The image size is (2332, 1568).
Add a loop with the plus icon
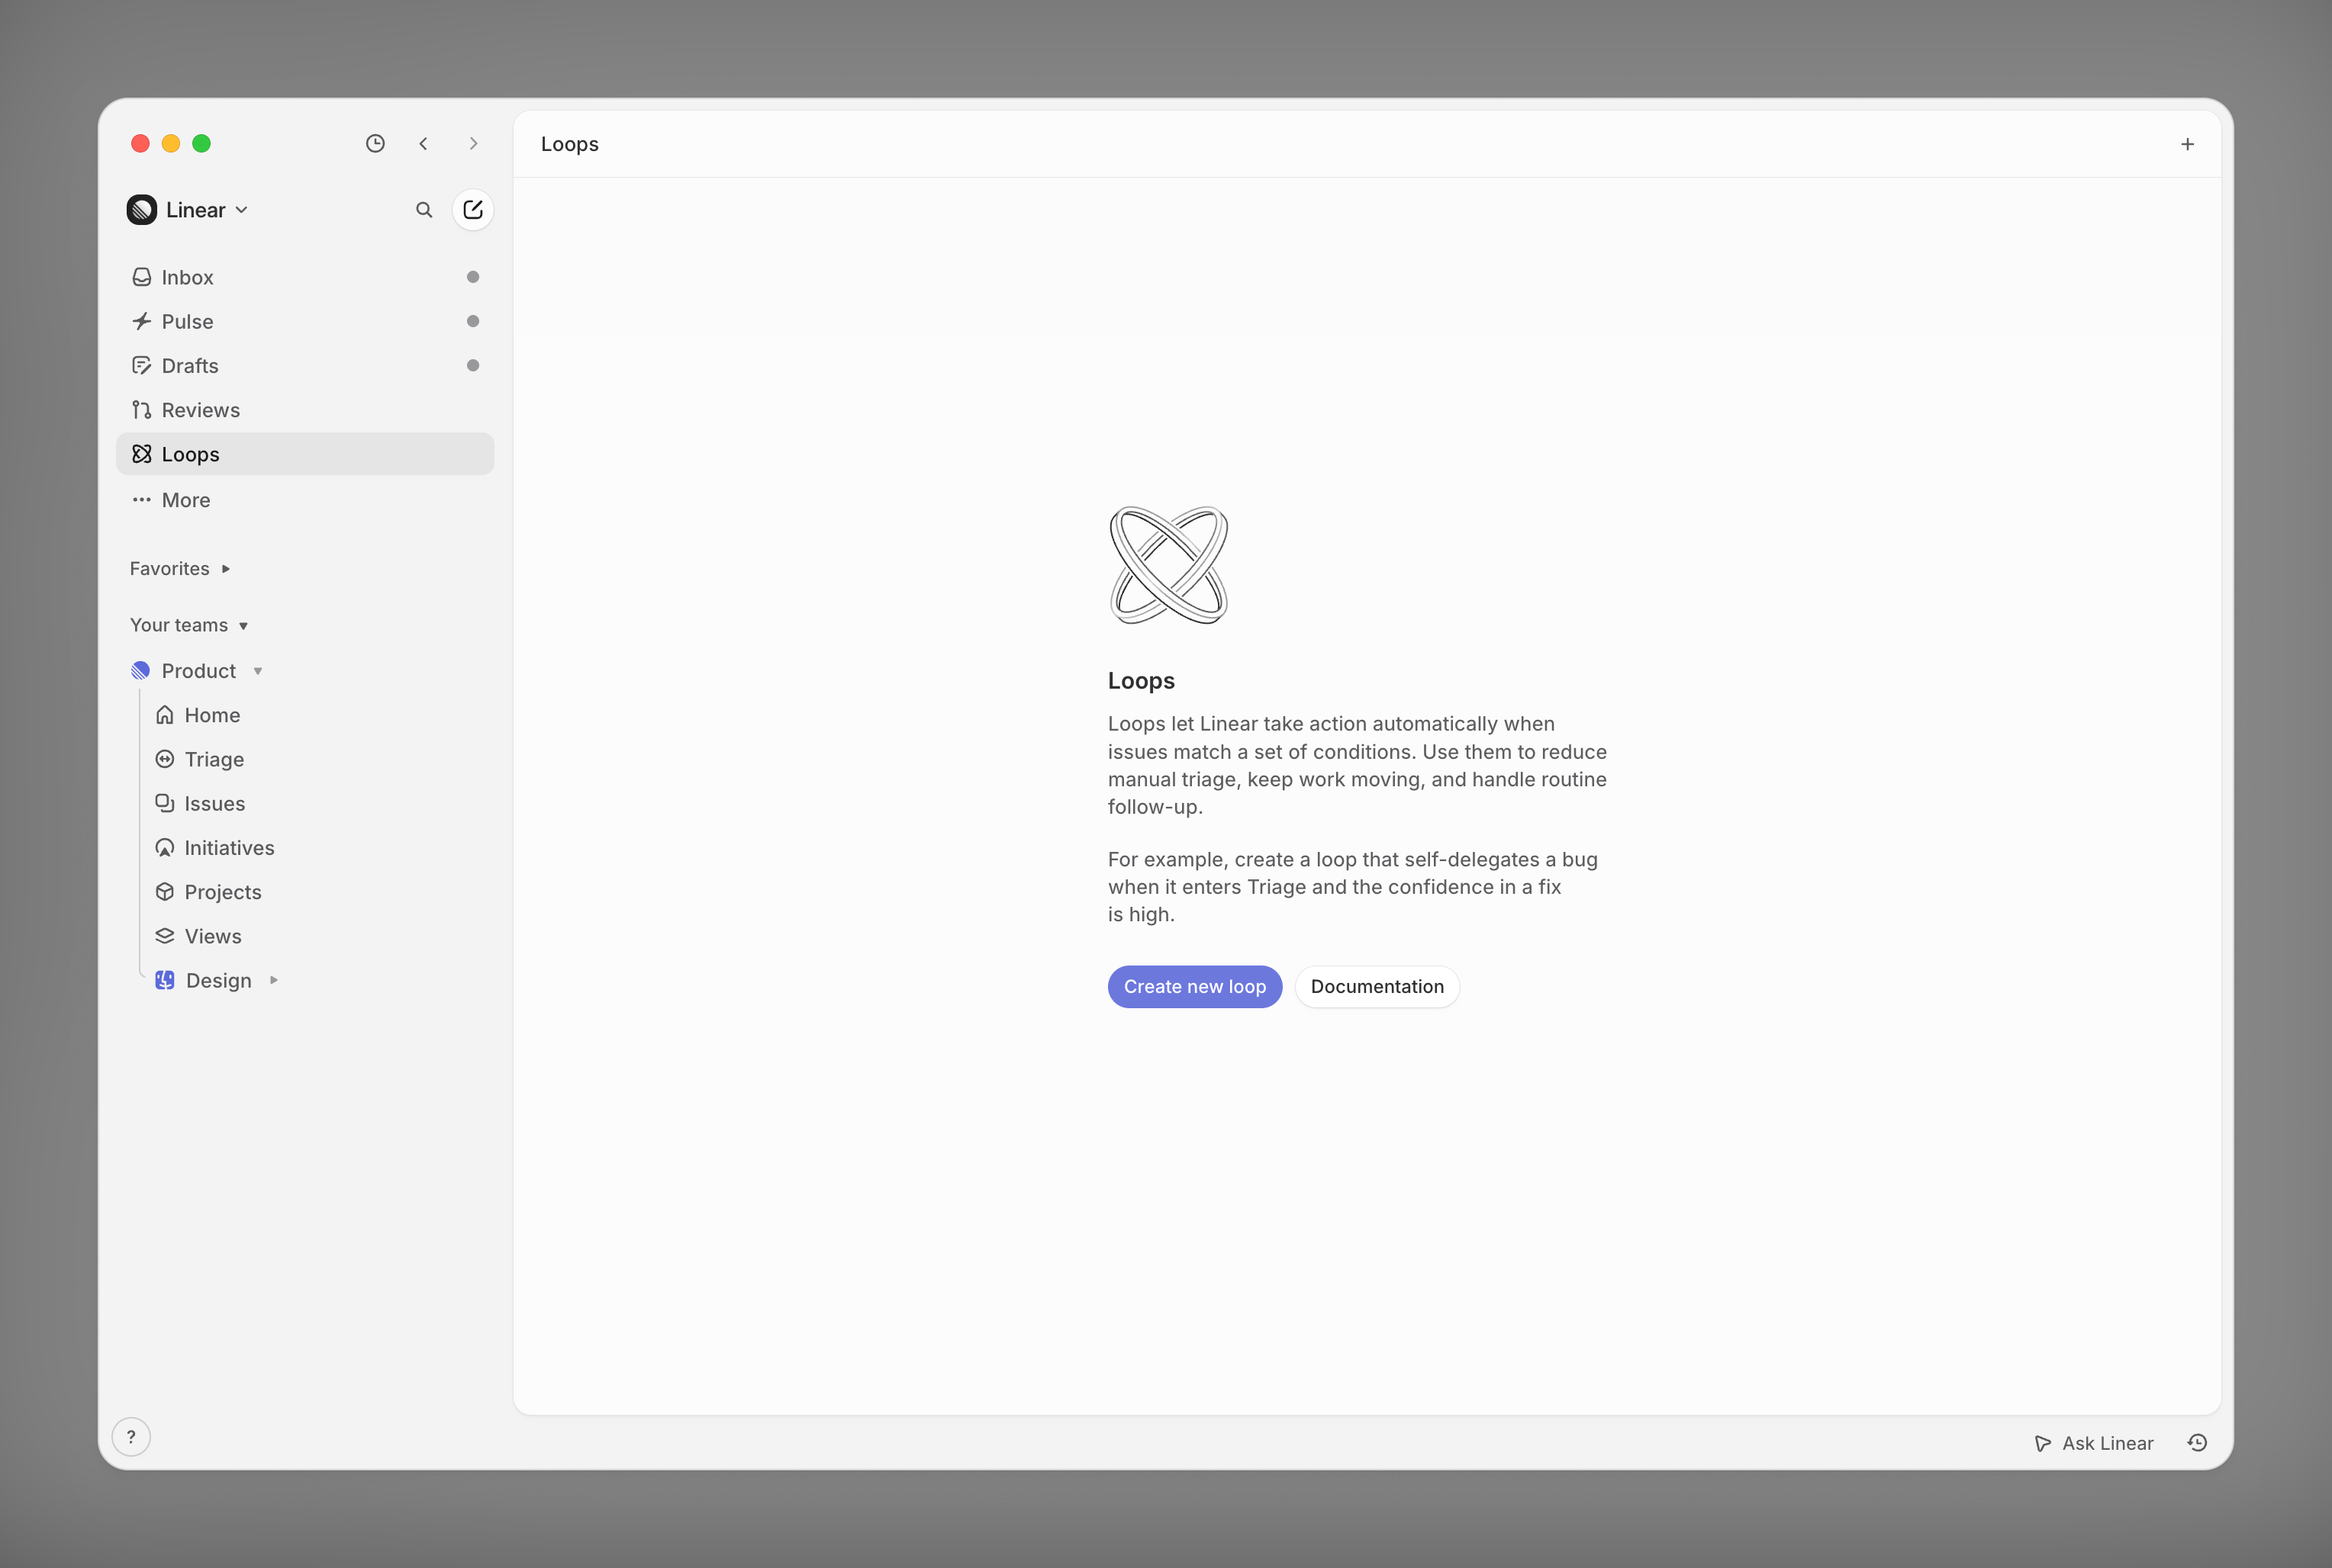point(2188,144)
